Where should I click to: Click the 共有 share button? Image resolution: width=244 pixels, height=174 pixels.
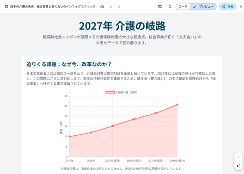tap(228, 6)
